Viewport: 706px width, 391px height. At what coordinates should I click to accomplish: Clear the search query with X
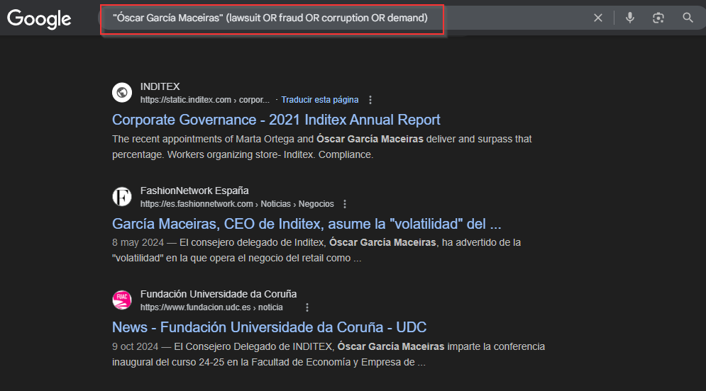tap(598, 18)
